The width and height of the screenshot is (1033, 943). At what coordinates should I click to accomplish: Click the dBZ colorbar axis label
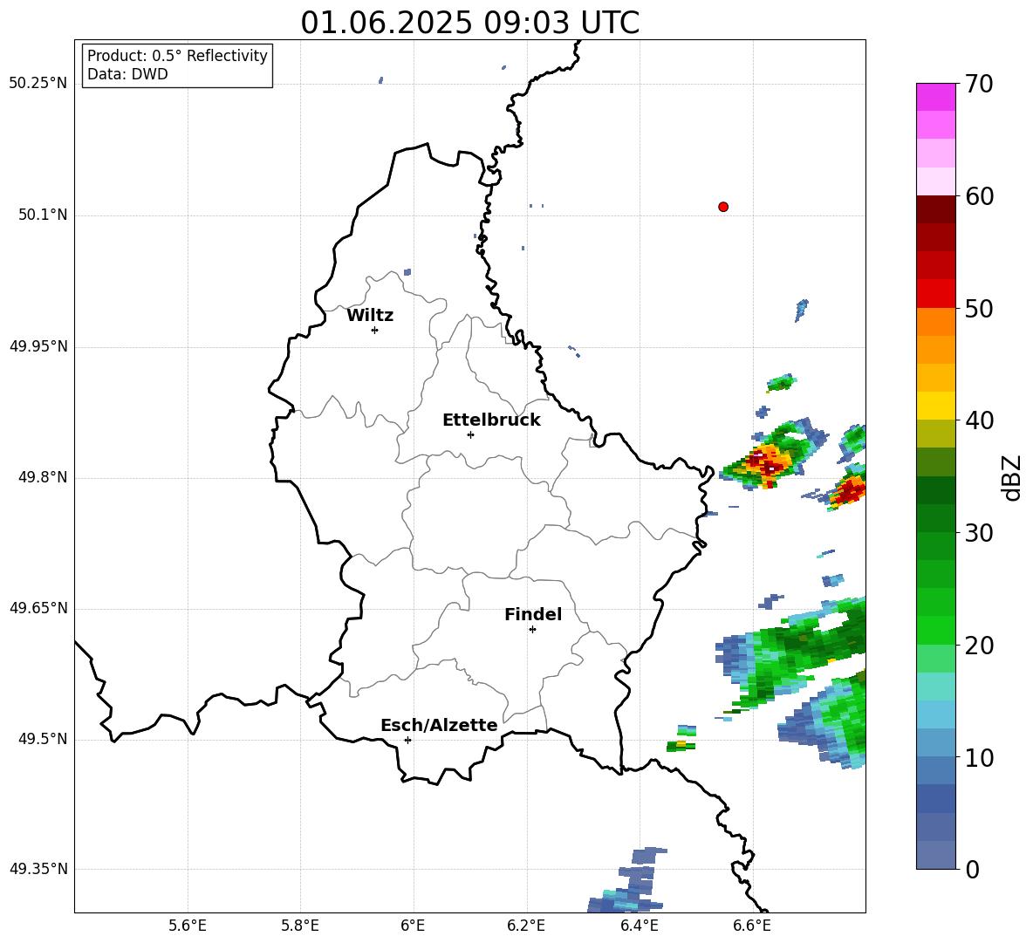pos(1013,477)
